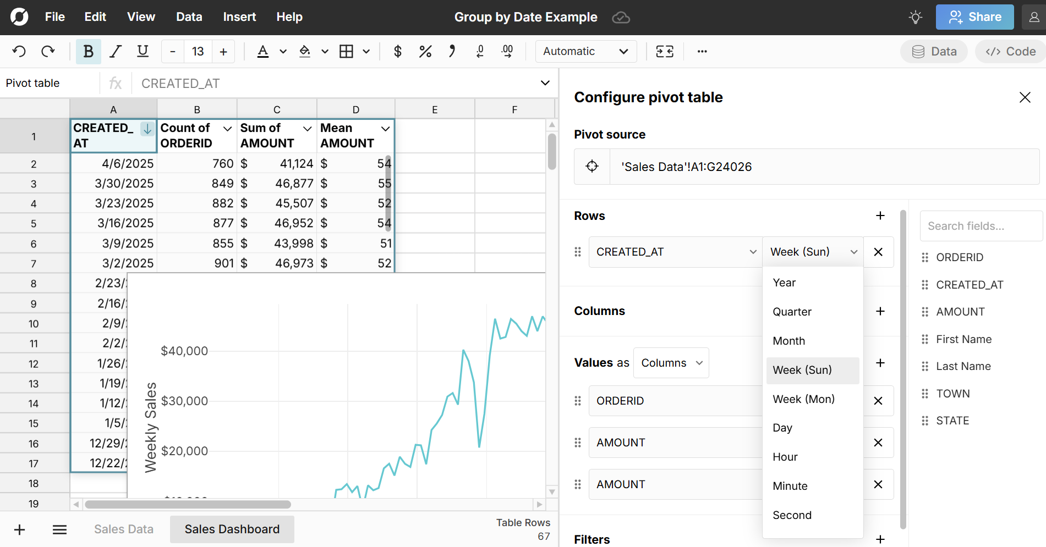1046x547 pixels.
Task: Apply currency format to selection
Action: pyautogui.click(x=397, y=51)
